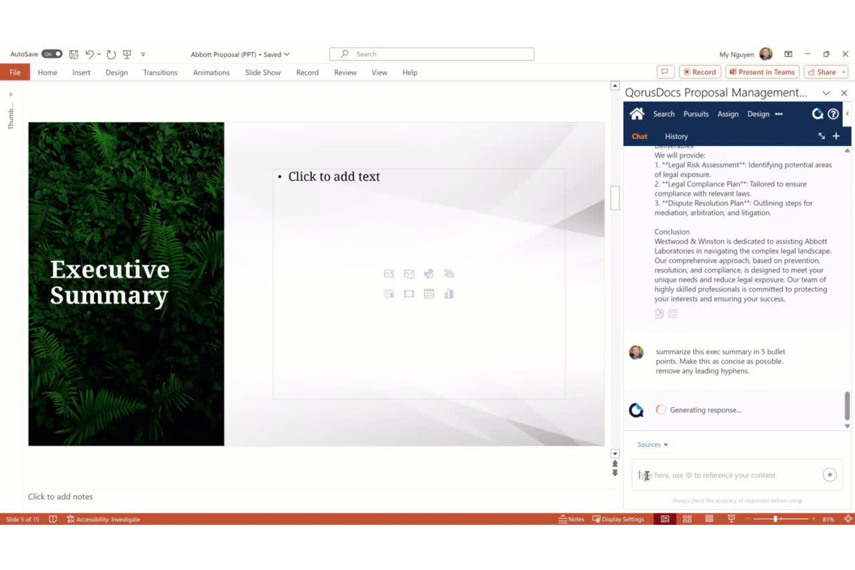
Task: Expand the Thumbnails pane
Action: coord(10,94)
